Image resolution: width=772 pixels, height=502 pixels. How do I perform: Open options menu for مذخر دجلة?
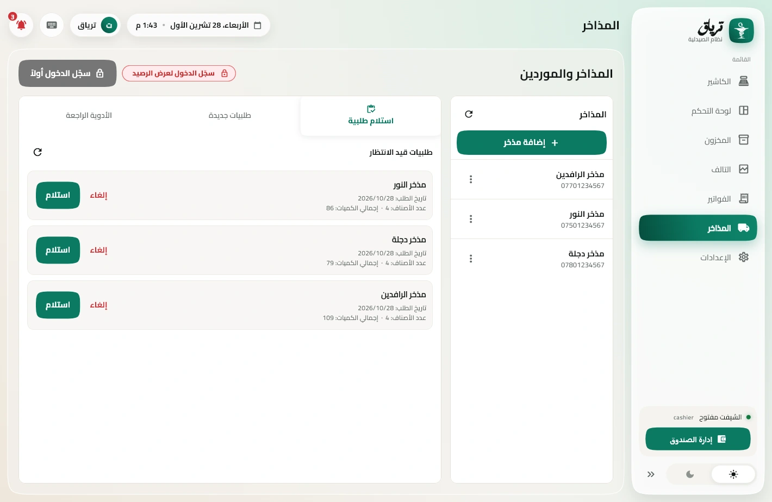point(471,259)
